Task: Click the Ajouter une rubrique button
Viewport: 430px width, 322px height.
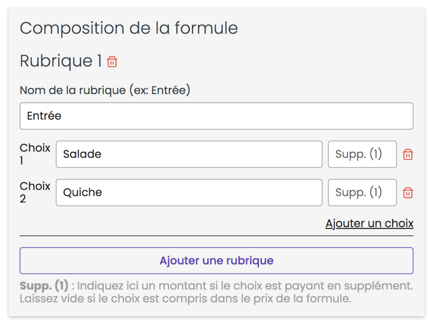Action: (216, 261)
